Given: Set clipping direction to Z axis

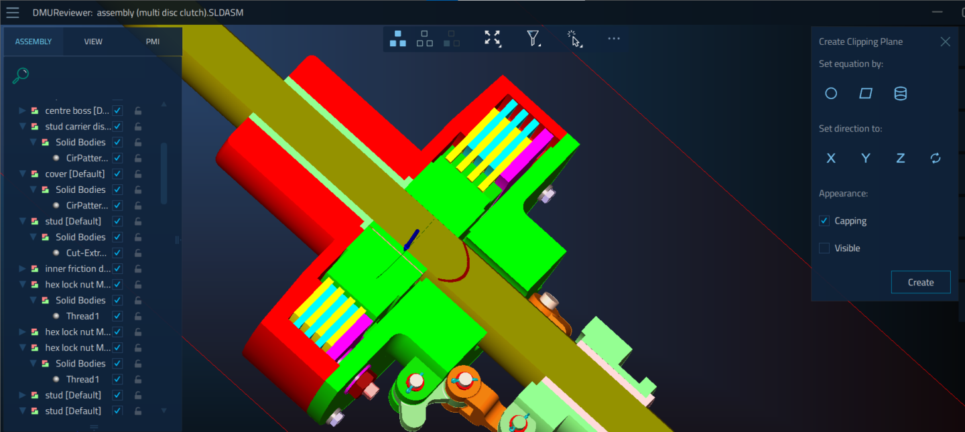Looking at the screenshot, I should (900, 158).
